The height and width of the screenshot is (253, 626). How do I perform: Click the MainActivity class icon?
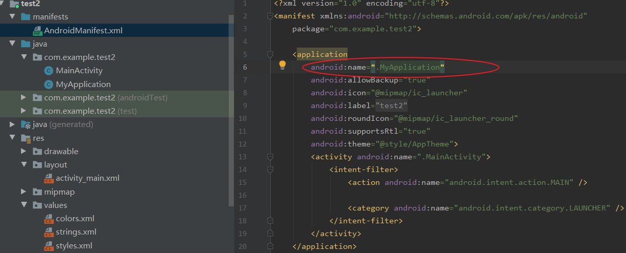tap(49, 71)
